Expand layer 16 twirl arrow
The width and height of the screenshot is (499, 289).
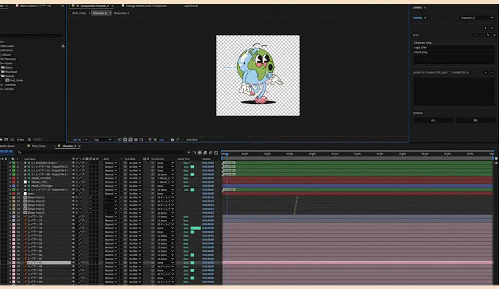coord(10,217)
